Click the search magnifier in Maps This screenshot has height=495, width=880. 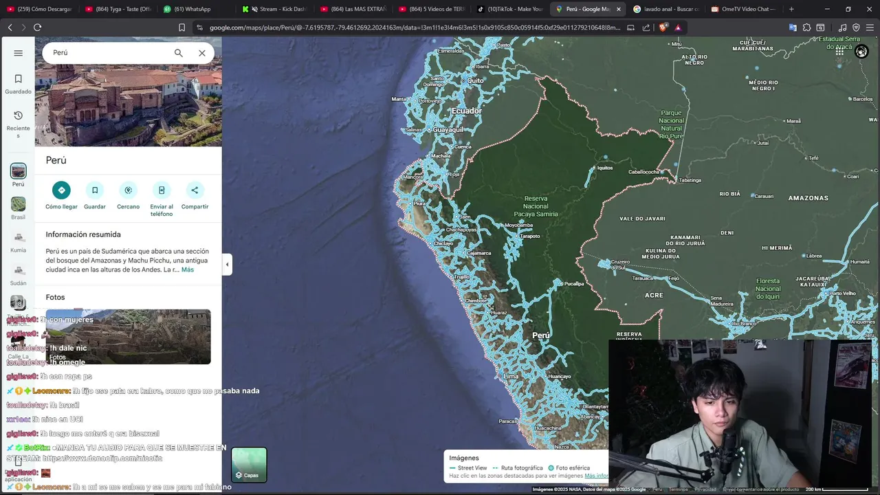(x=179, y=53)
